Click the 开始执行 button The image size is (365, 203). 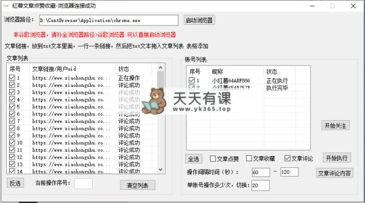pyautogui.click(x=337, y=158)
